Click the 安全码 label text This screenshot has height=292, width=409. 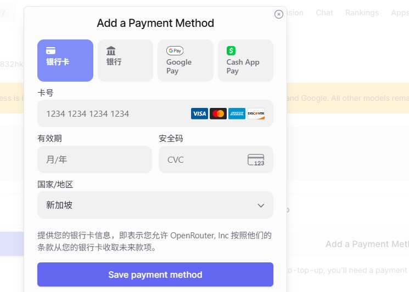171,138
